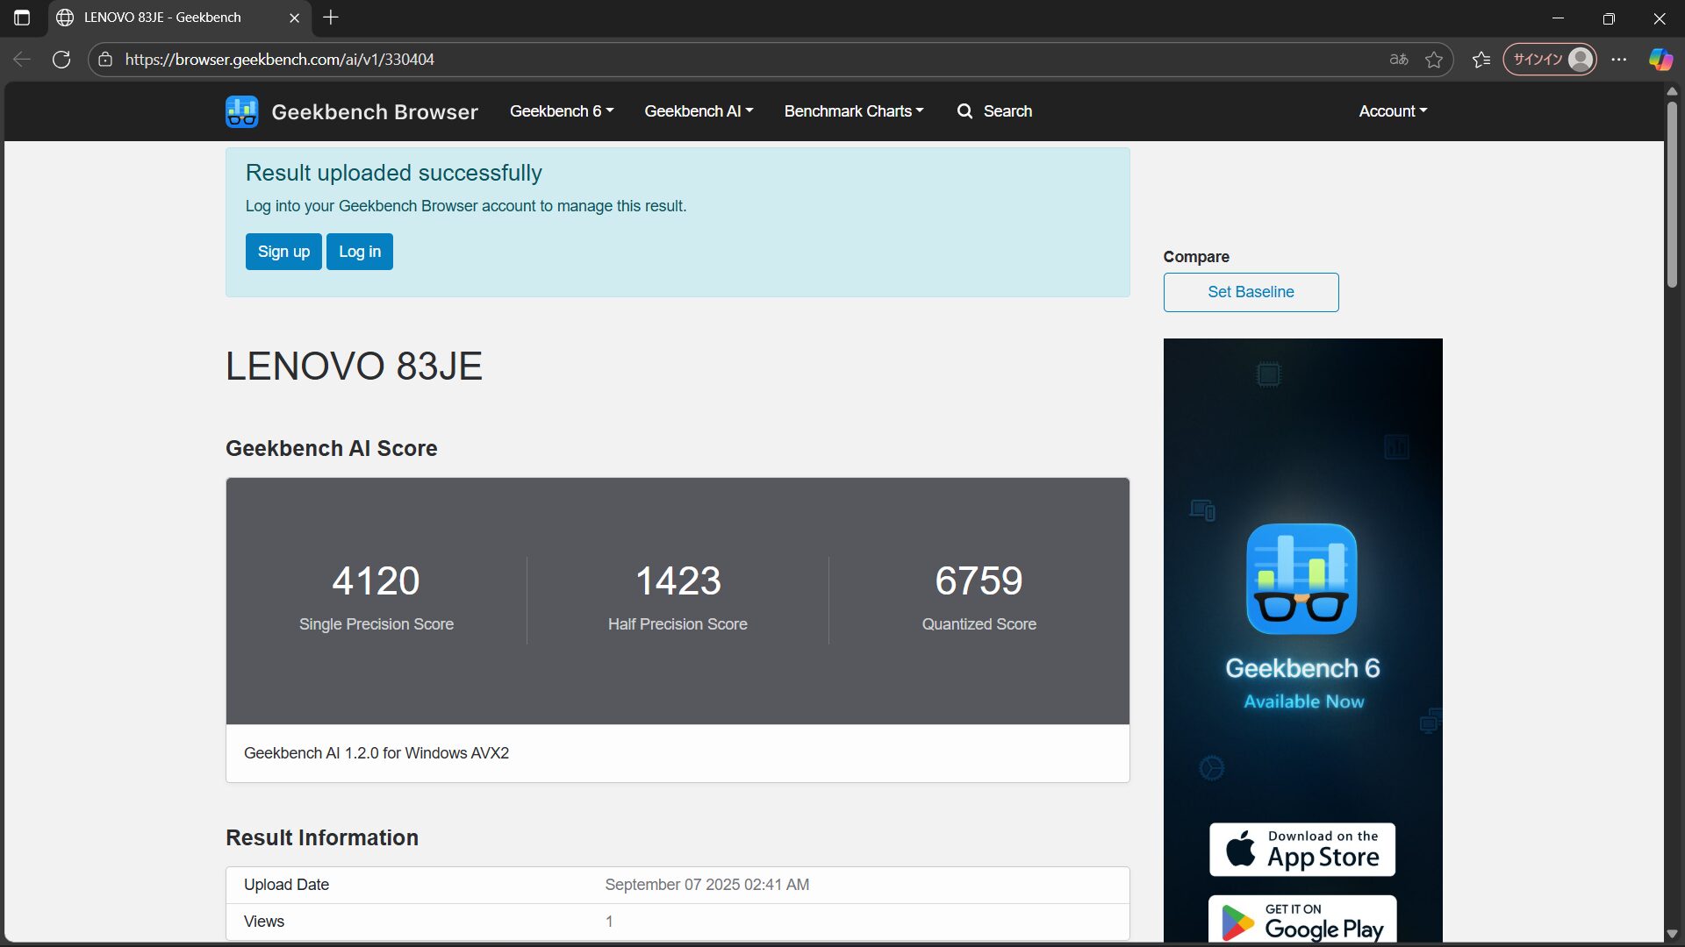Click the profile sign-in button
1685x947 pixels.
(1550, 60)
